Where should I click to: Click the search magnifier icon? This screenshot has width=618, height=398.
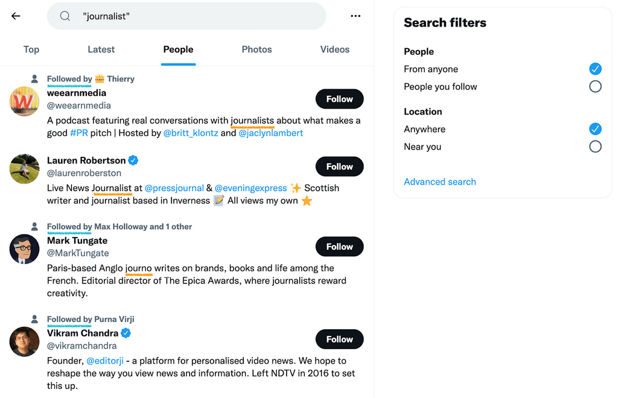click(65, 16)
